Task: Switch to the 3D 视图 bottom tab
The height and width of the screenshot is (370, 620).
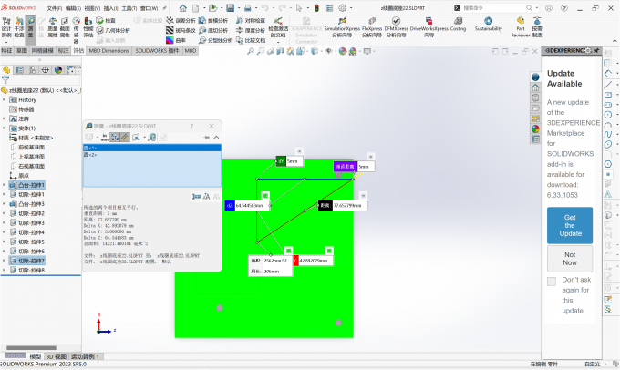Action: (x=57, y=356)
